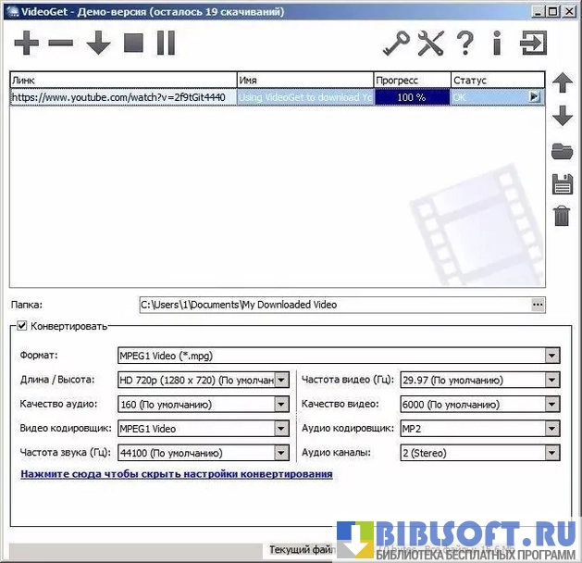
Task: Stop download with the square icon
Action: pos(134,43)
